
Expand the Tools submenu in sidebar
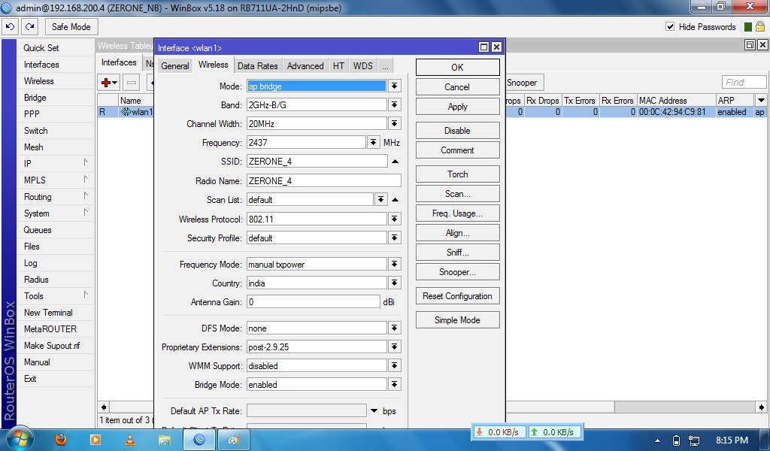[56, 296]
